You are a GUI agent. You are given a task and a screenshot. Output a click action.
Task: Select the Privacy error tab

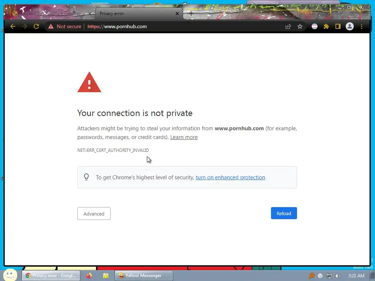[139, 14]
